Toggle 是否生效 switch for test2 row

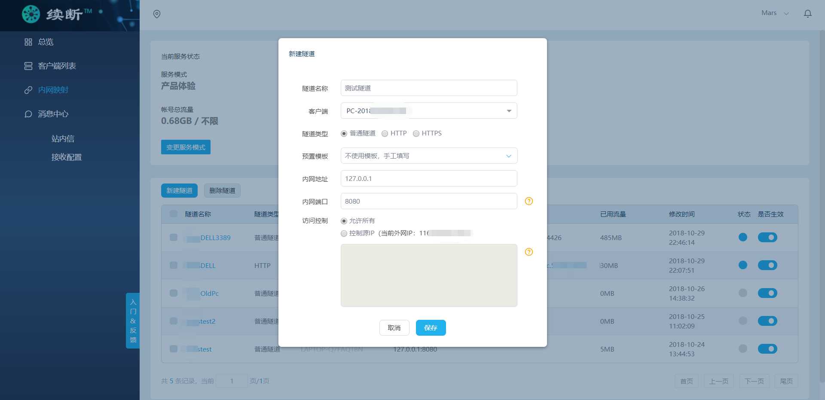(767, 321)
